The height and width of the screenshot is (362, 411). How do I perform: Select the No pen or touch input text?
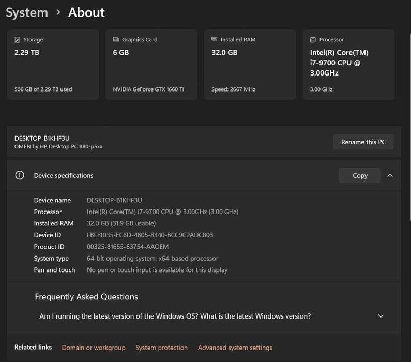click(157, 270)
